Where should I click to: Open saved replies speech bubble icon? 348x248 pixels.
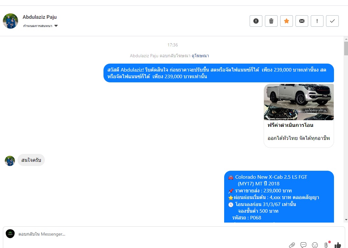pos(303,245)
